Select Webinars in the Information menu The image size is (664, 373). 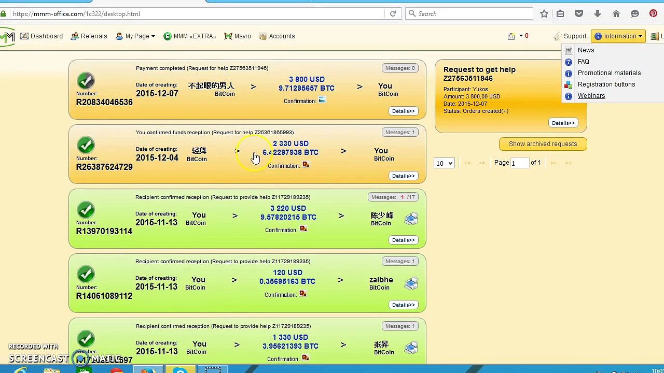pyautogui.click(x=591, y=96)
